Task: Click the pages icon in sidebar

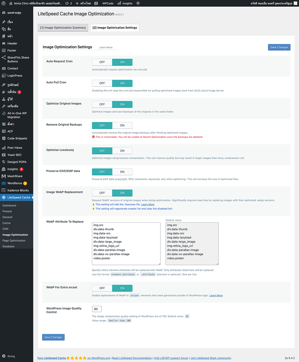Action: 4,36
